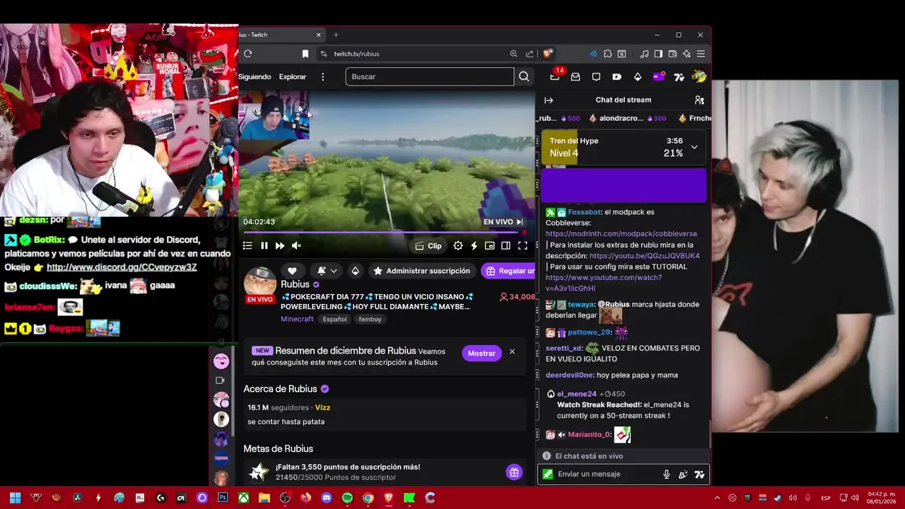Open Twitch user profile avatar menu
The height and width of the screenshot is (509, 905).
coord(699,76)
